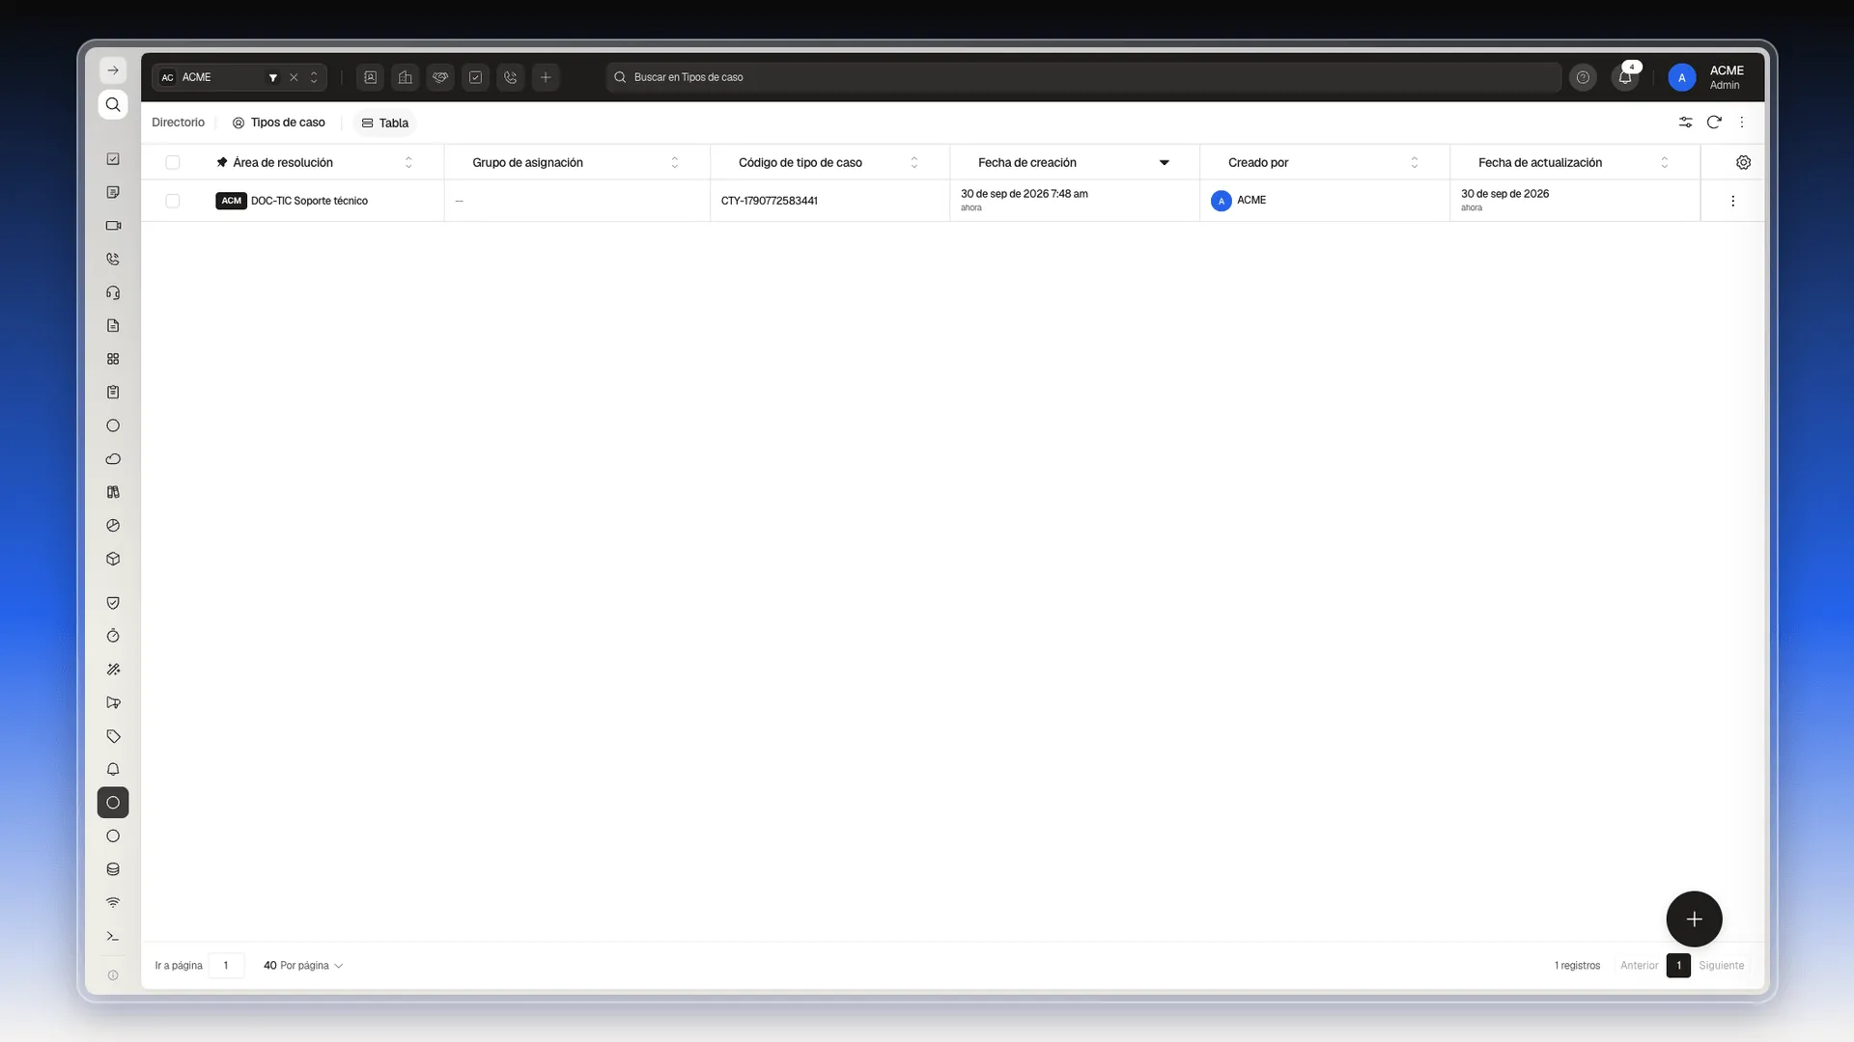Select the Tipos de caso breadcrumb

(278, 123)
